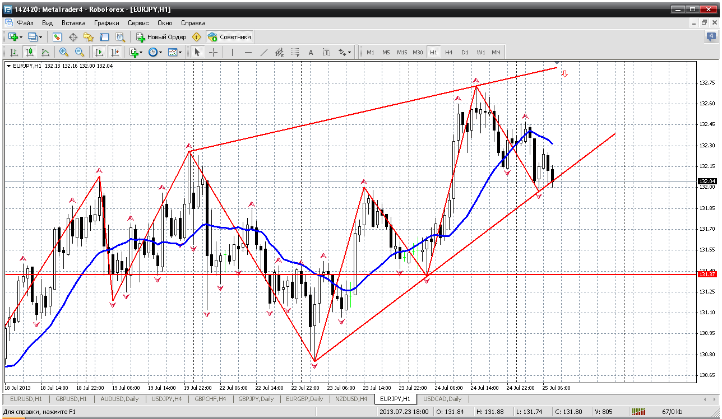Toggle chart auto scroll
This screenshot has height=419, width=722.
point(99,52)
